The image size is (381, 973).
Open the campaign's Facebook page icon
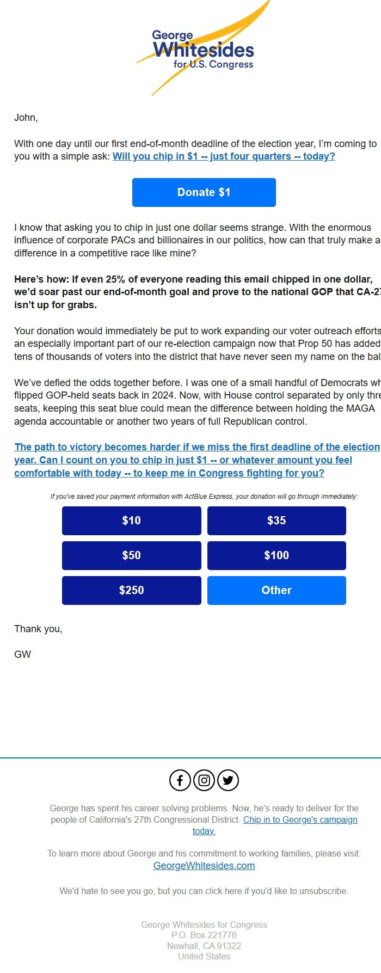point(180,780)
